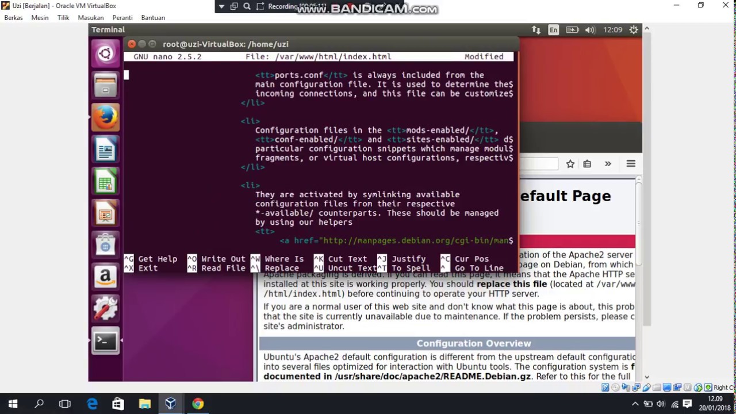The image size is (736, 414).
Task: Click VirtualBox shared folders status icon
Action: 657,388
